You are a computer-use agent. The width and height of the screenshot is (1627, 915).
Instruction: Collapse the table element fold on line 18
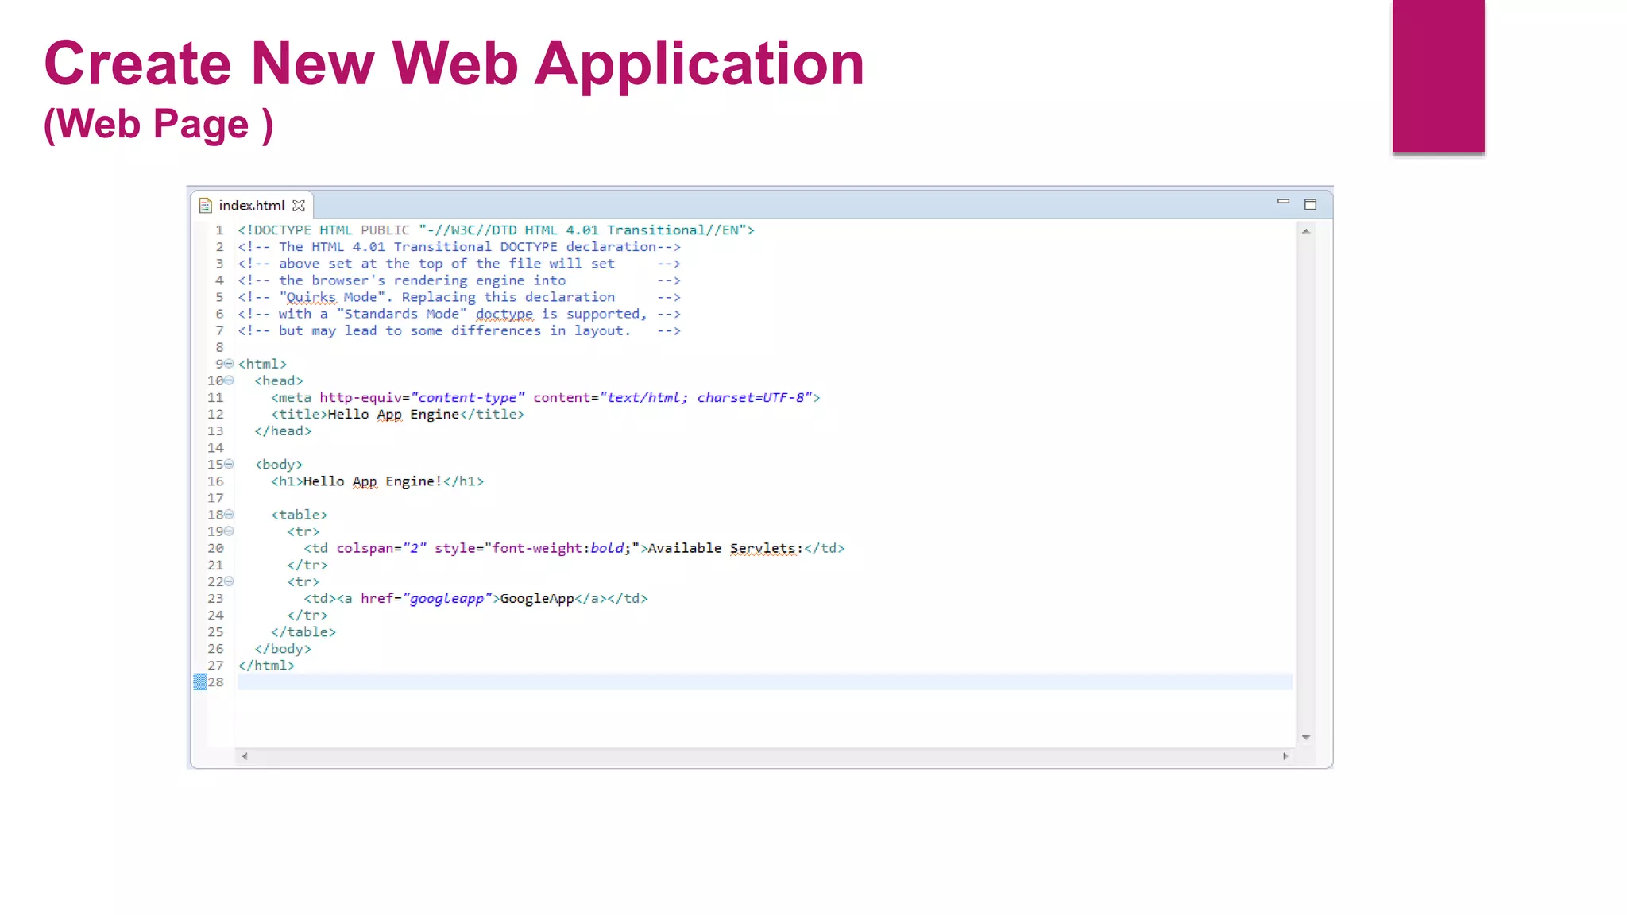point(230,515)
